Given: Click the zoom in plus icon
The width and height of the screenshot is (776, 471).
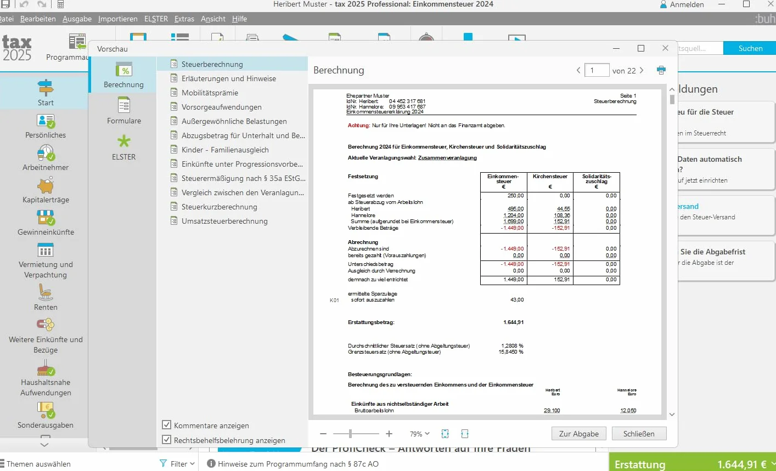Looking at the screenshot, I should pos(389,434).
